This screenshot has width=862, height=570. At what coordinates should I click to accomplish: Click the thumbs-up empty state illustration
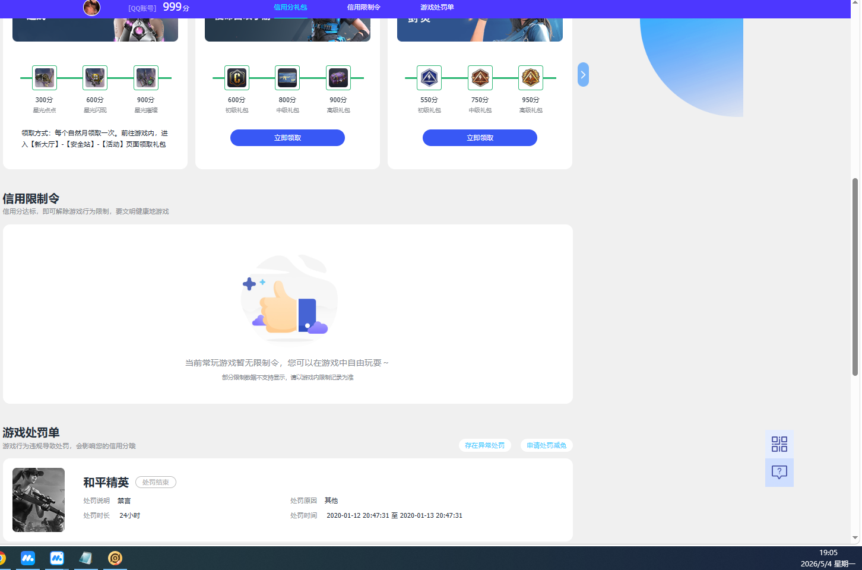coord(289,298)
